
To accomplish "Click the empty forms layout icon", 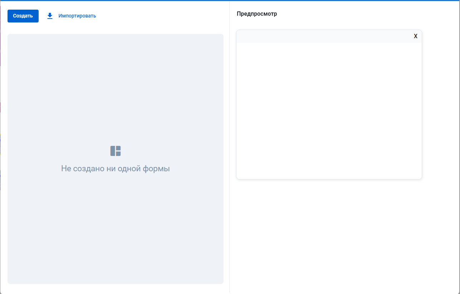I will coord(116,151).
